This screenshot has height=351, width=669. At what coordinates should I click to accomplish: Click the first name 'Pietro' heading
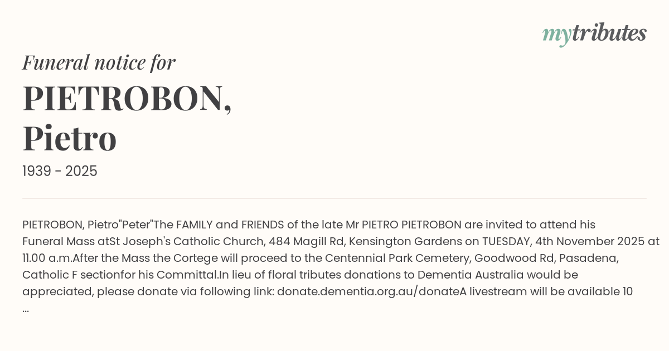70,139
